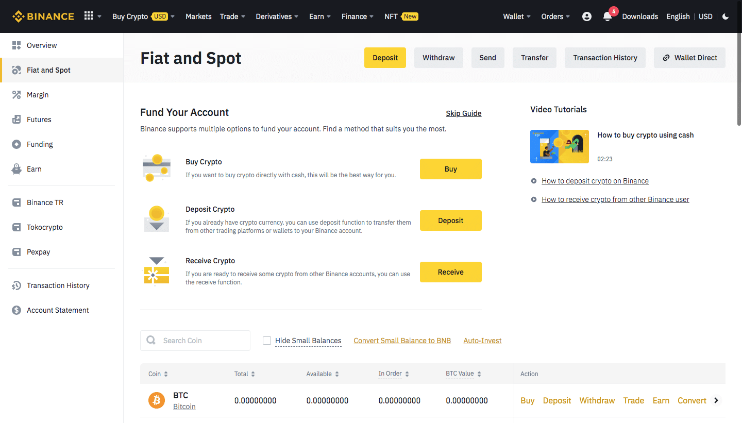Screen dimensions: 742x423
Task: Open the apps grid icon
Action: (89, 16)
